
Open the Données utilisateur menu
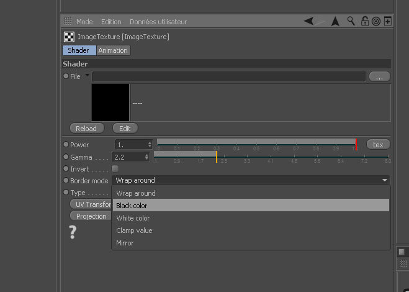(x=158, y=22)
